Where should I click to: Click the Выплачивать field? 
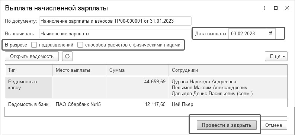[x=115, y=33]
